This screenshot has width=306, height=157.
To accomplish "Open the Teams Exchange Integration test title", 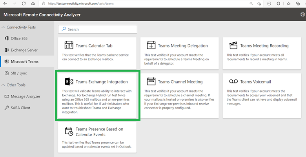I will tap(102, 82).
